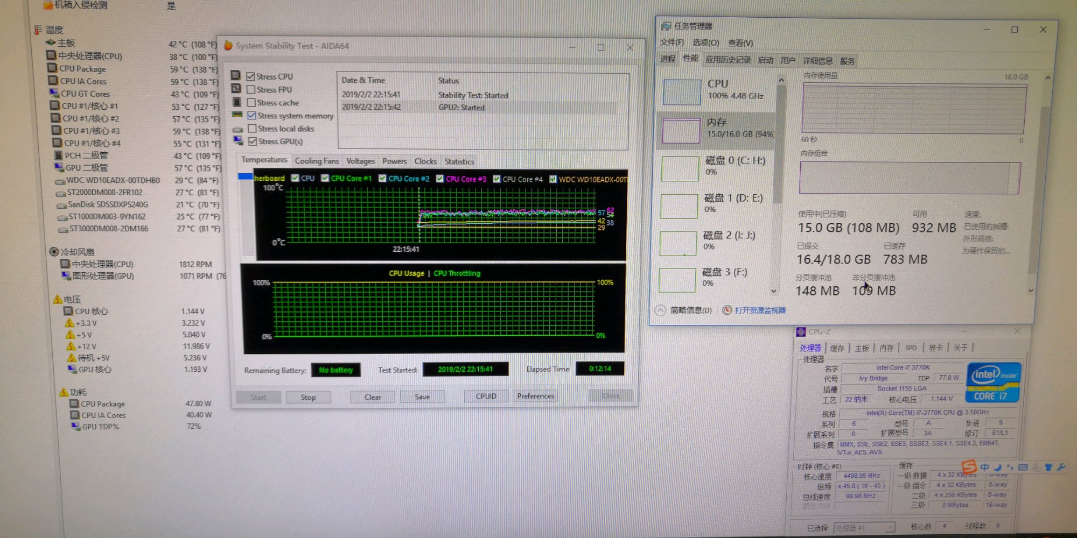Viewport: 1077px width, 538px height.
Task: Click the temperature section icon in the sensor tree
Action: click(x=38, y=29)
